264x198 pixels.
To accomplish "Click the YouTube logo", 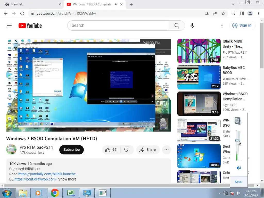I will click(x=30, y=26).
